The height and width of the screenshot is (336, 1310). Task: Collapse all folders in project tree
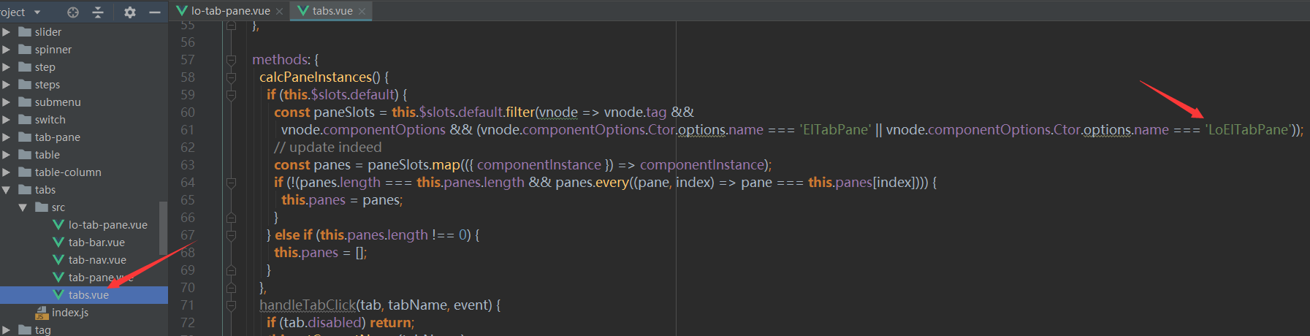coord(98,12)
